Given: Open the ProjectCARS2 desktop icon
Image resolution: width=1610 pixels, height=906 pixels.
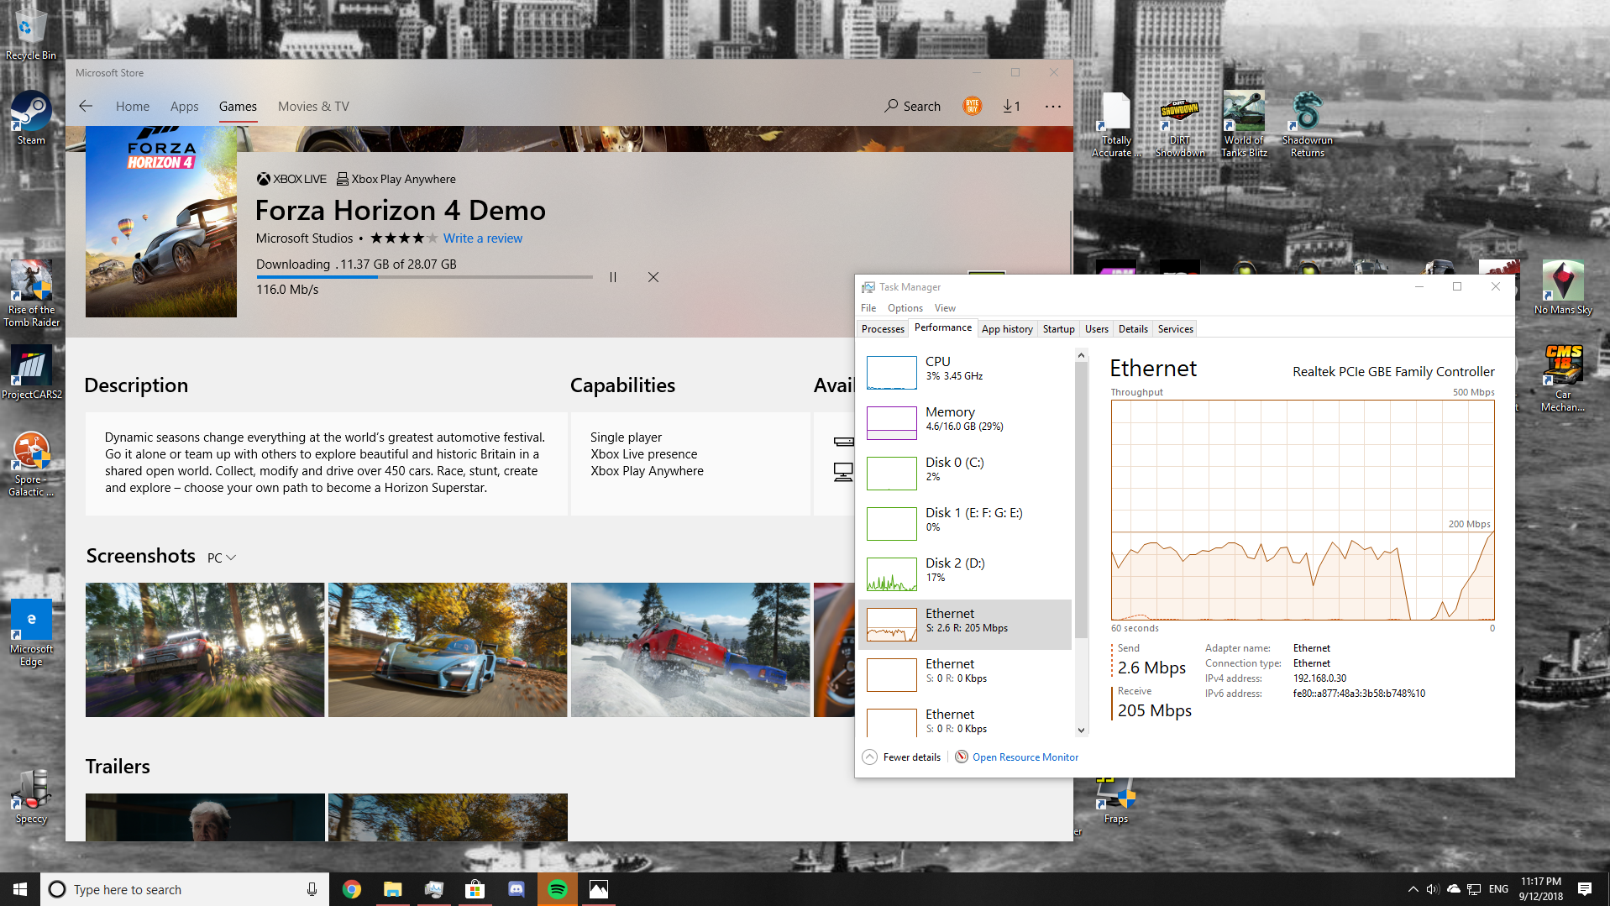Looking at the screenshot, I should pyautogui.click(x=31, y=373).
